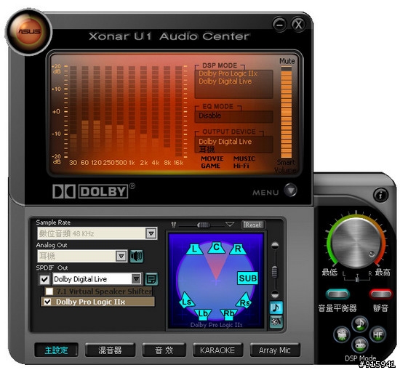Open the SPDIF Out format dropdown
Screen dimensions: 400x370
(x=136, y=278)
